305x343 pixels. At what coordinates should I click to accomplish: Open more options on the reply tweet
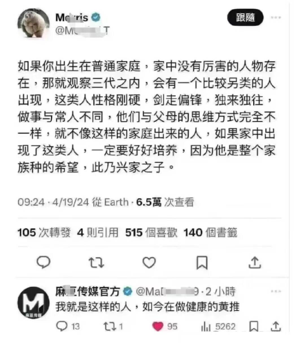tap(276, 291)
